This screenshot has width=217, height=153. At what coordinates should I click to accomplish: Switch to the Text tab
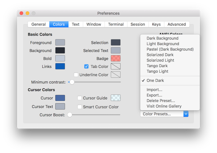(76, 24)
